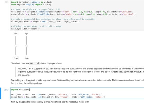Click the cell [10] prompt number
The image size is (144, 103).
coord(6,90)
